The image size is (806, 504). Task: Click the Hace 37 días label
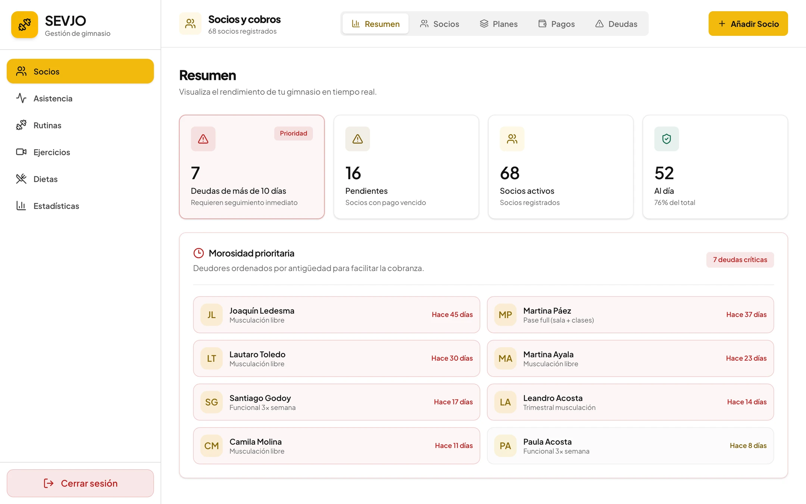coord(746,314)
